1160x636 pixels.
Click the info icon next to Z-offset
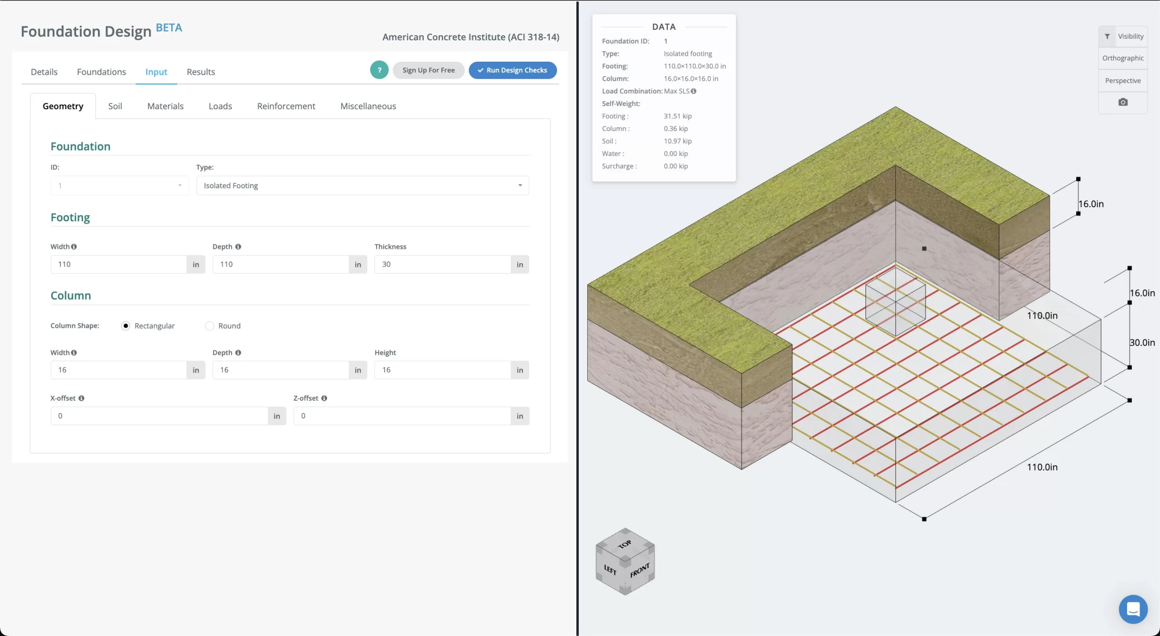coord(324,398)
